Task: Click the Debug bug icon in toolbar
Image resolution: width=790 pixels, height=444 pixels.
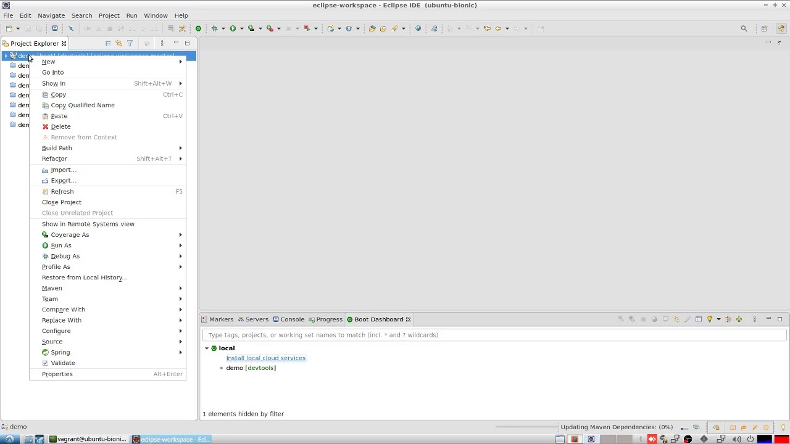Action: coord(214,28)
